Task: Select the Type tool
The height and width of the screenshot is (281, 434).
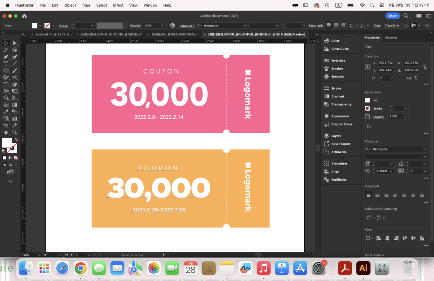Action: (6, 64)
